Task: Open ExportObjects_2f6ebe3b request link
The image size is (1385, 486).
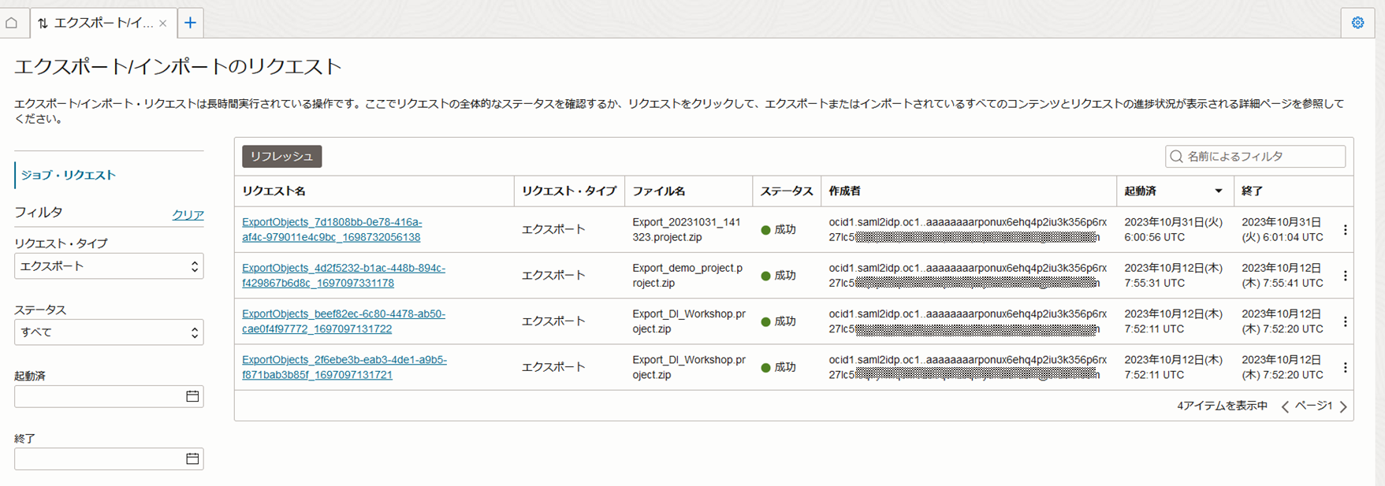Action: 344,366
